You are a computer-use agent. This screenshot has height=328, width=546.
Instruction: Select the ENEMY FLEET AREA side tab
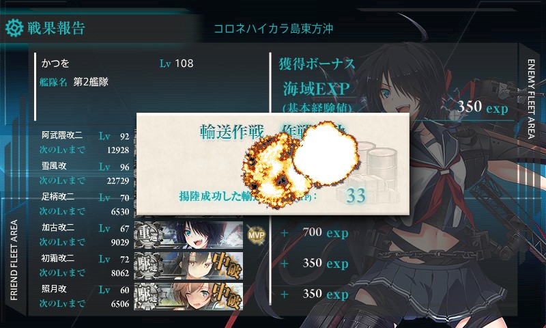point(531,99)
